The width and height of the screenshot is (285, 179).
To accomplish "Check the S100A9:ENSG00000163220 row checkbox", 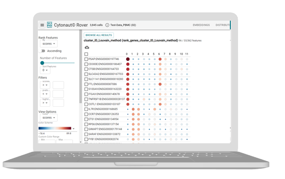I will [x=87, y=89].
